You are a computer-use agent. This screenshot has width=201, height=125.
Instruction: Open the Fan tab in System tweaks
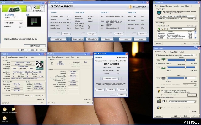(x=165, y=52)
